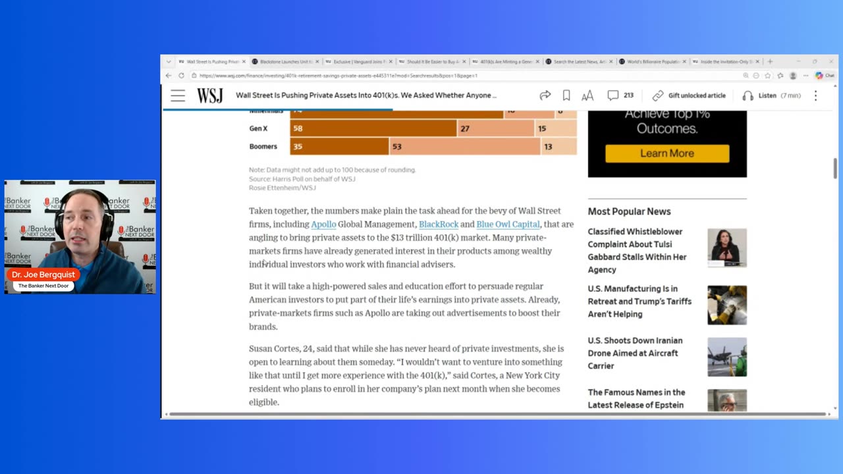Viewport: 843px width, 474px height.
Task: Add page to favorites with star icon
Action: [768, 76]
